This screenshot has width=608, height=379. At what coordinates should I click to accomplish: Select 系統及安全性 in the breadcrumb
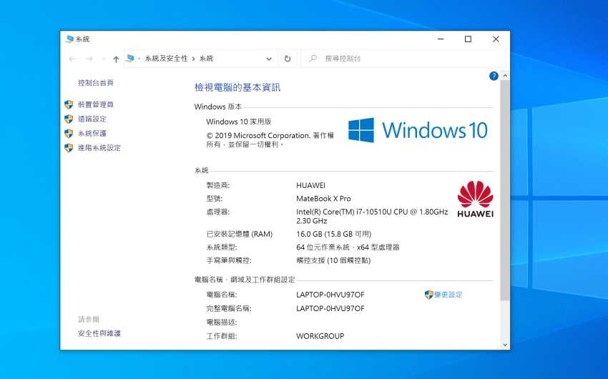(167, 59)
